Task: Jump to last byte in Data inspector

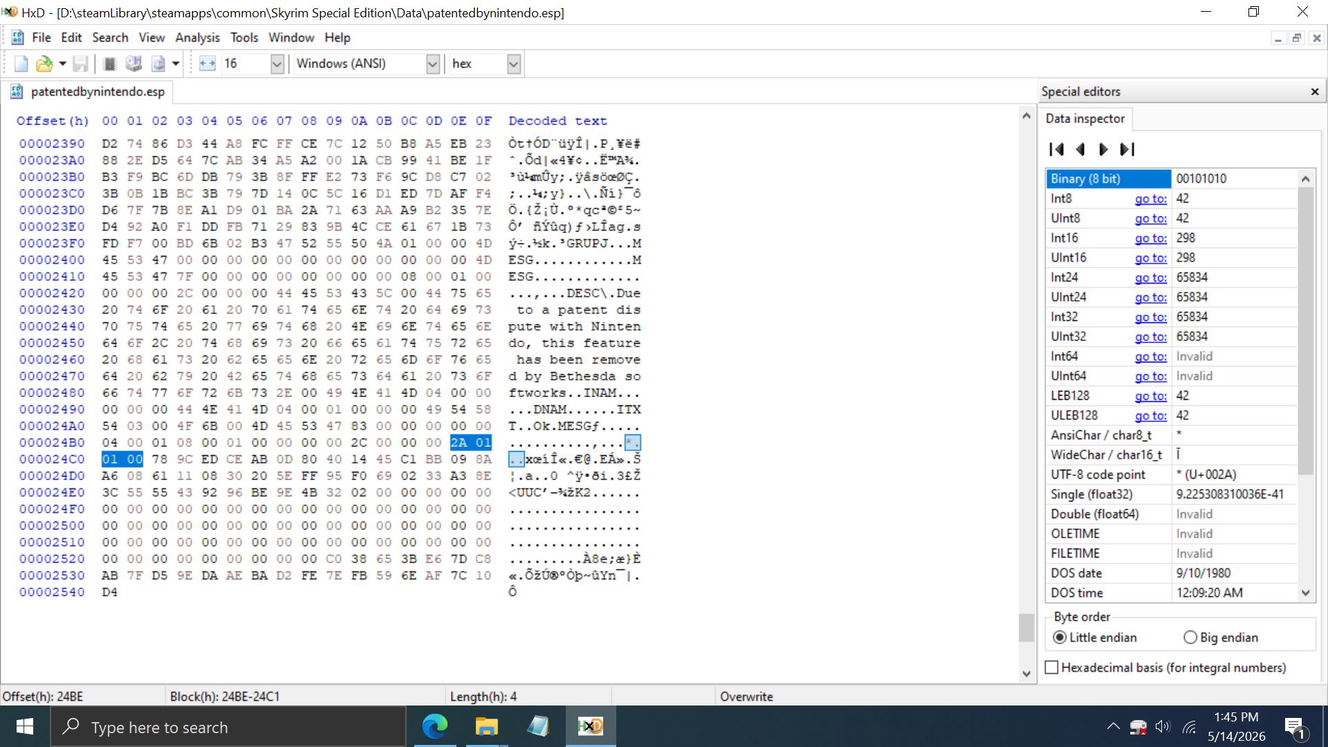Action: pyautogui.click(x=1127, y=149)
